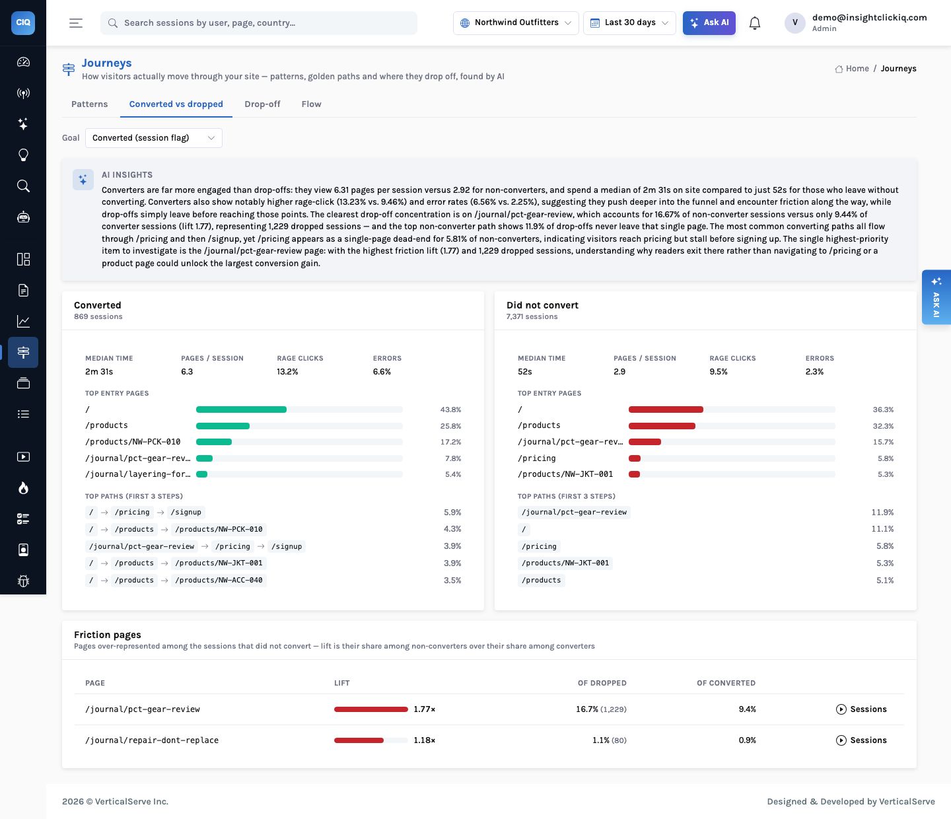The width and height of the screenshot is (951, 819).
Task: View Sessions for /journal/pct-gear-review
Action: click(x=861, y=709)
